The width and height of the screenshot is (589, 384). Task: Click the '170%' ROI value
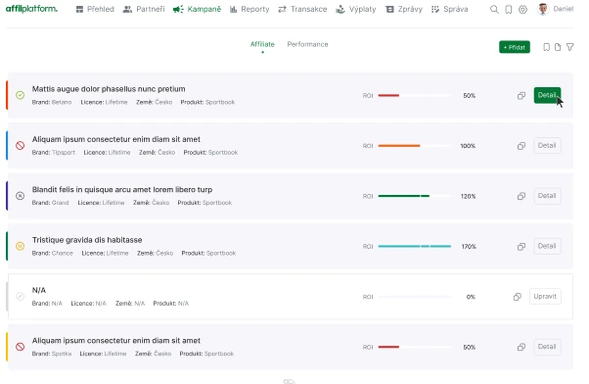(x=469, y=247)
